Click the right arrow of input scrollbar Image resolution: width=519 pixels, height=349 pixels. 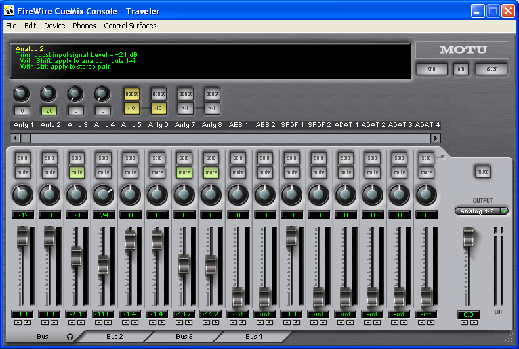tap(436, 138)
